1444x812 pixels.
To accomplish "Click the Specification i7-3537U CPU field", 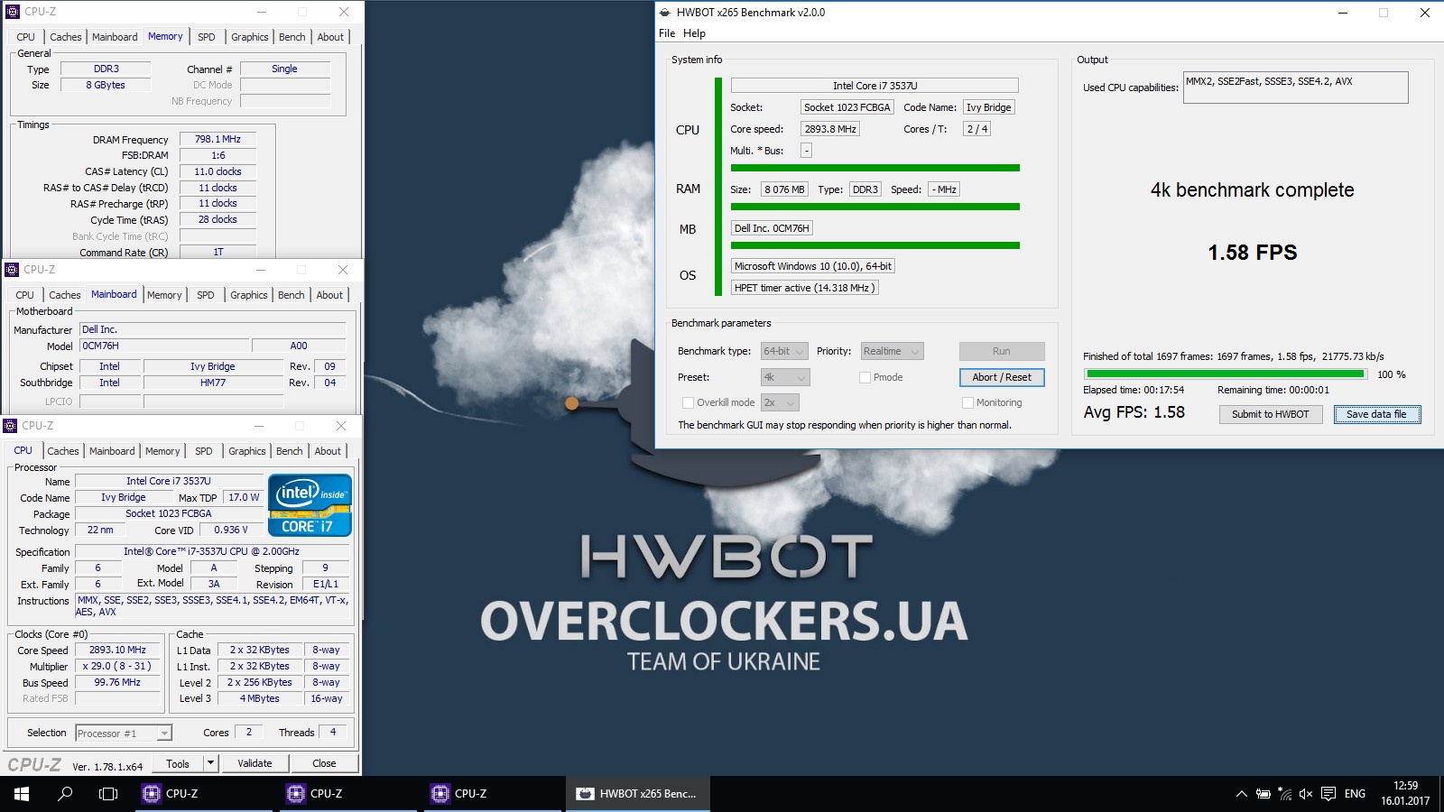I will pos(211,551).
